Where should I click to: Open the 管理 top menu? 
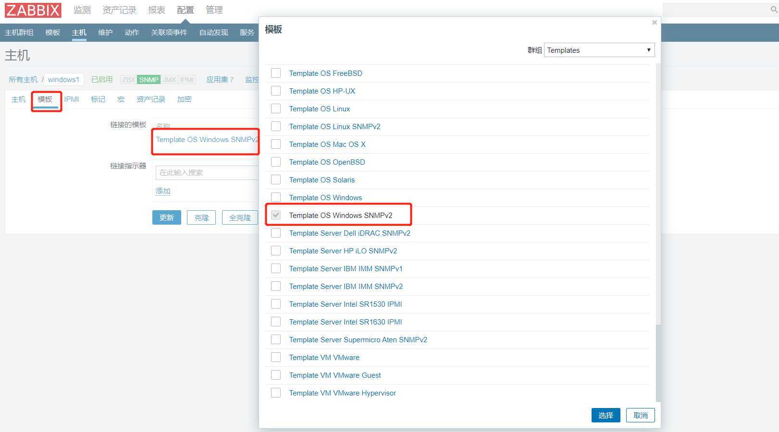214,10
